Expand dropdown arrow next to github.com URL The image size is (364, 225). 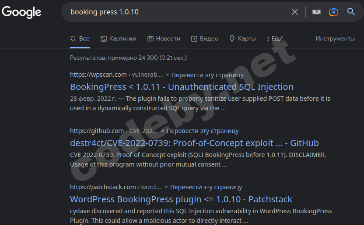pos(163,131)
